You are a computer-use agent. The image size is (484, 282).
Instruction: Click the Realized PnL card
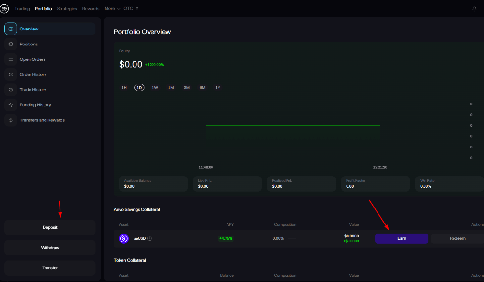click(x=301, y=184)
